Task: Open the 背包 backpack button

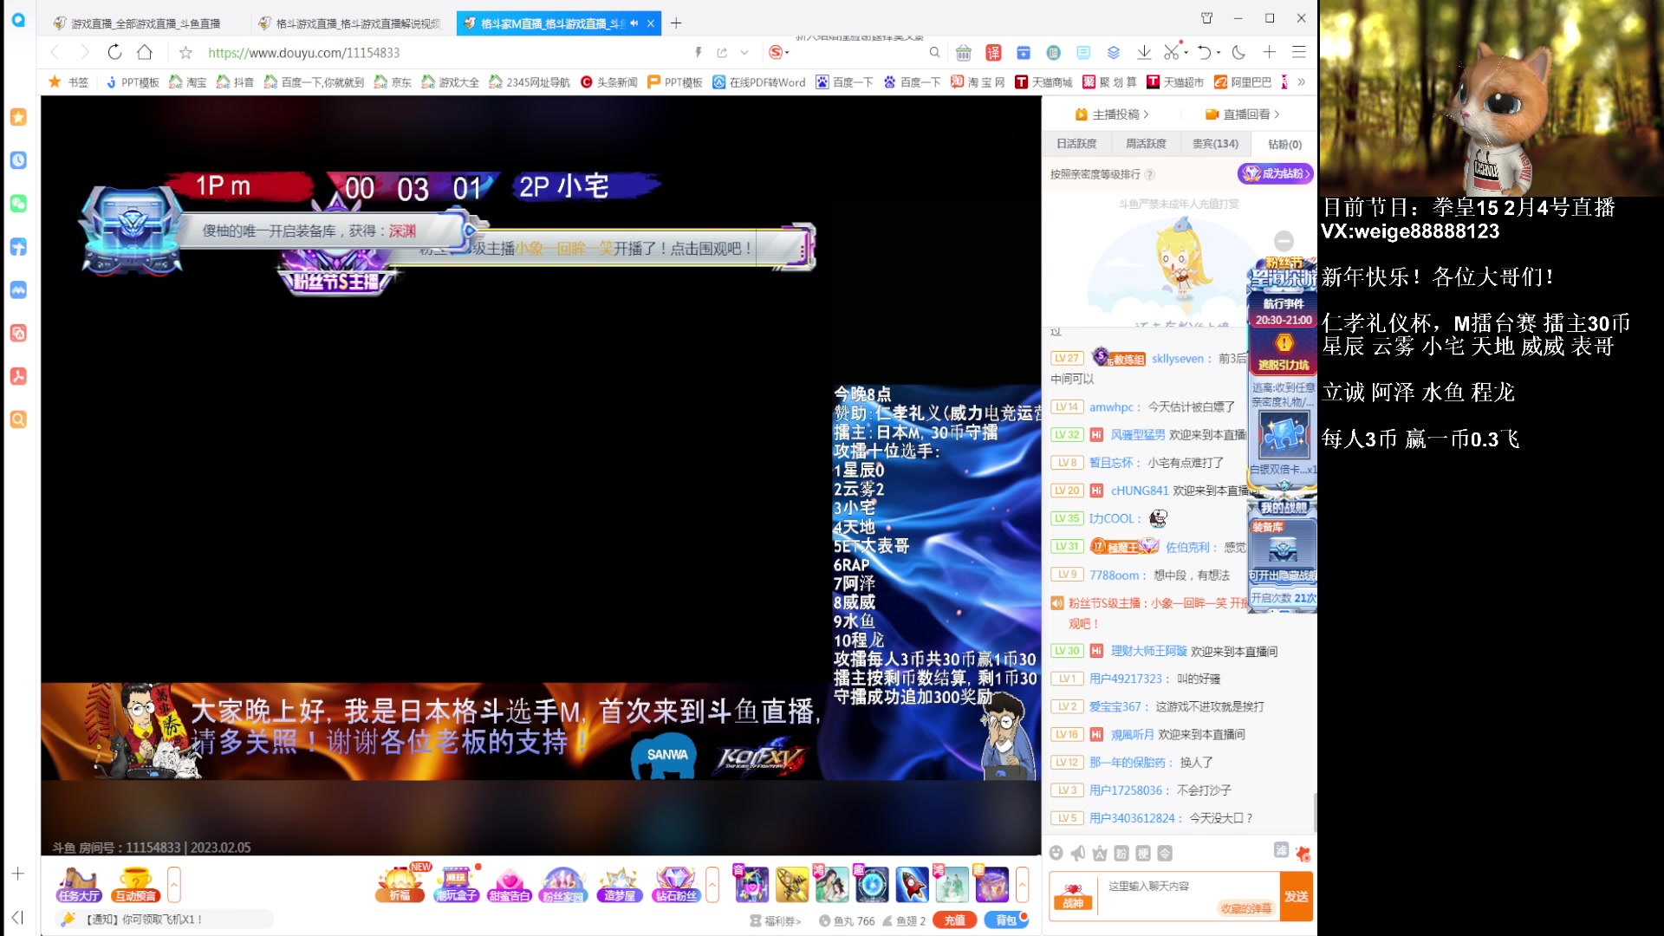Action: point(1006,920)
